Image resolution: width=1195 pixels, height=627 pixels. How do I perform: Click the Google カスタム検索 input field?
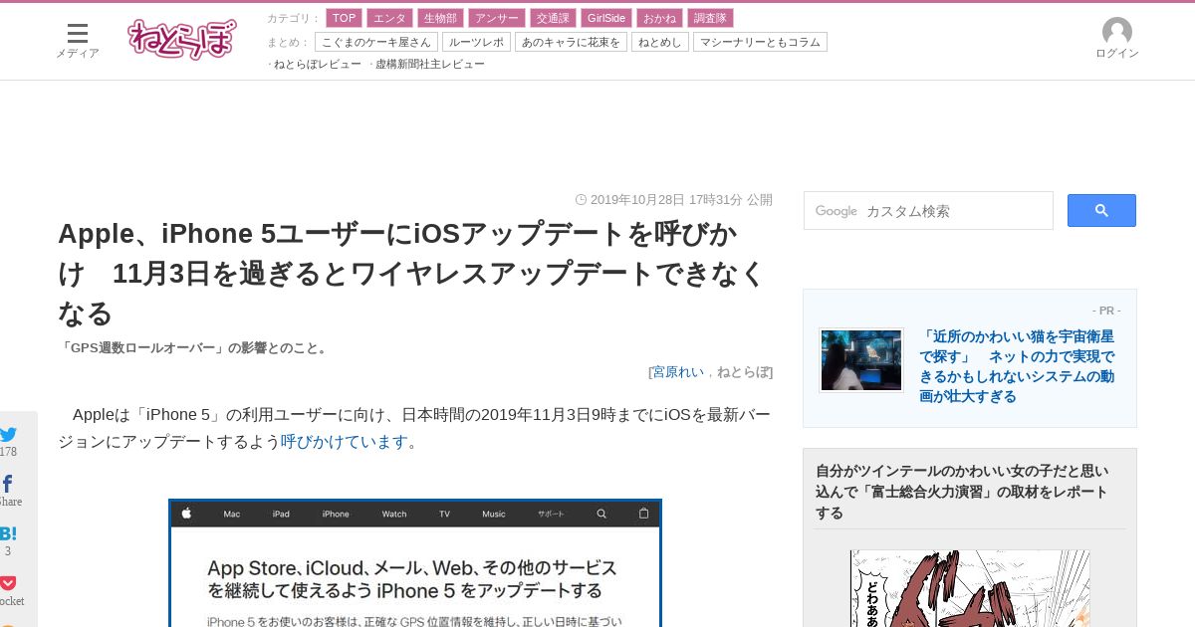coord(928,211)
